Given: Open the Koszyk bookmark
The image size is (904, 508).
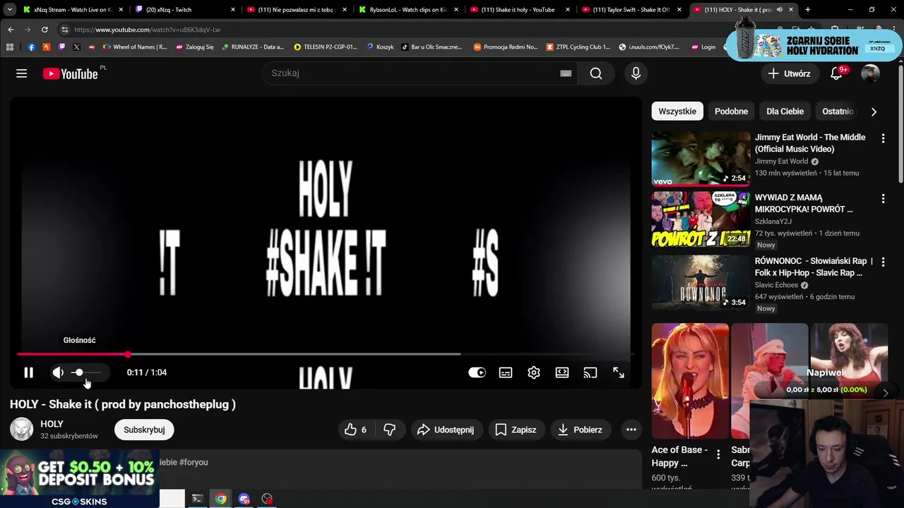Looking at the screenshot, I should click(x=380, y=47).
